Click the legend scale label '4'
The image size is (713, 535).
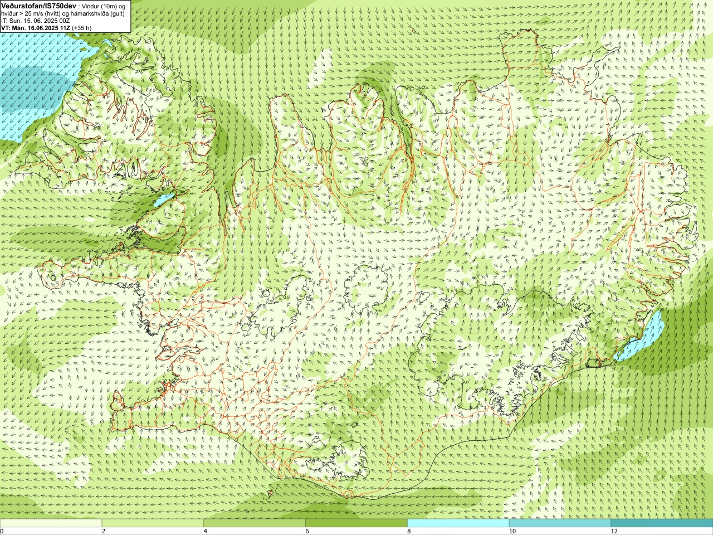206,531
